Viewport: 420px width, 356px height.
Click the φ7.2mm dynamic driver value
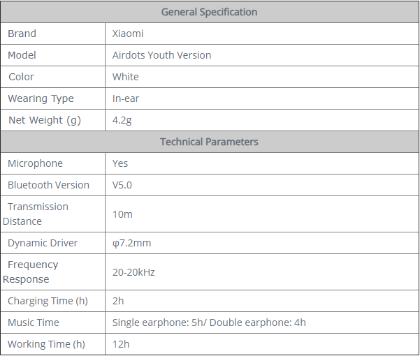point(132,243)
